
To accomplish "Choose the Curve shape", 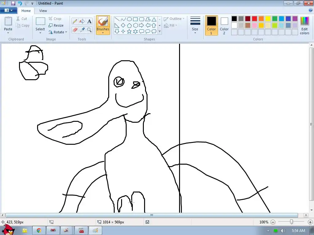I will (123, 19).
